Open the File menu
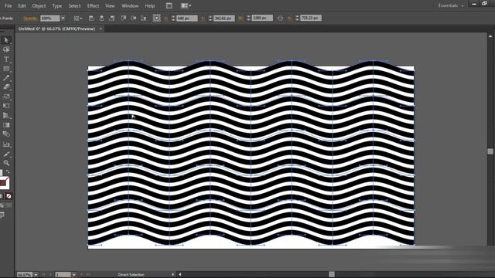 (9, 5)
